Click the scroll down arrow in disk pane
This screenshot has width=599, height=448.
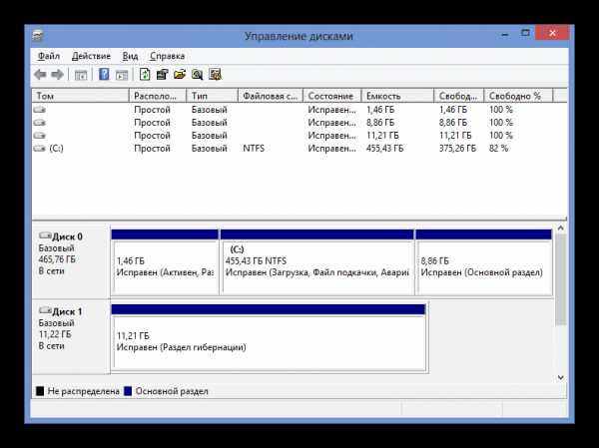(560, 377)
